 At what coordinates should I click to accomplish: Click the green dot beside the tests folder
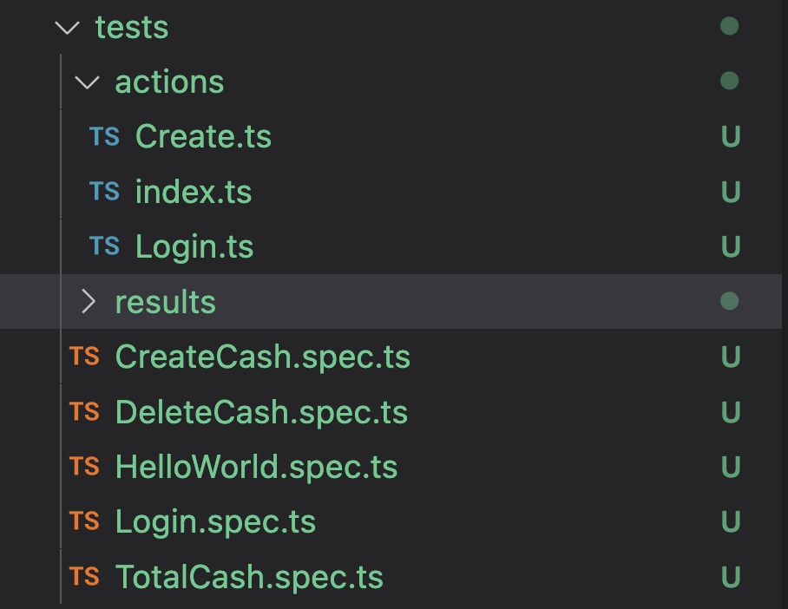(729, 27)
